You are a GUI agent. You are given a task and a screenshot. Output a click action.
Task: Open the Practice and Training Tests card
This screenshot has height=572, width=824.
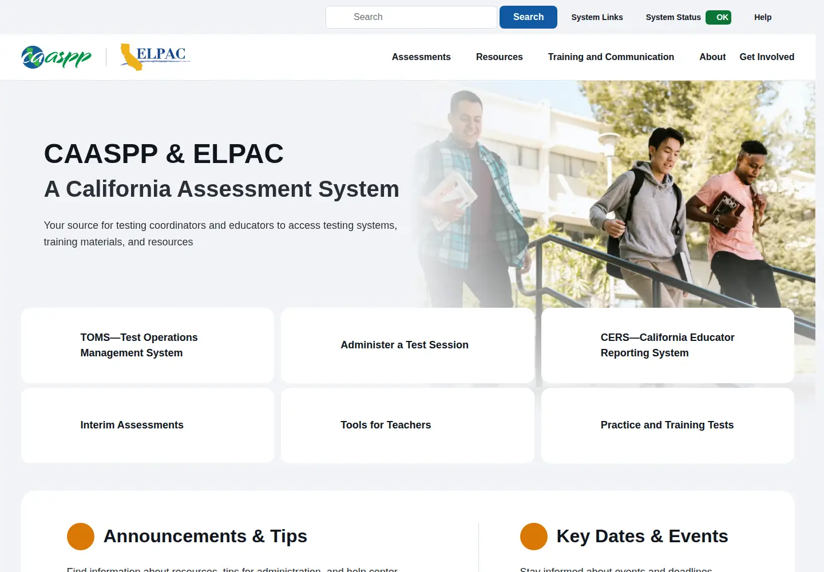(668, 426)
